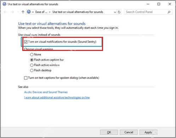Click the Cancel button
This screenshot has height=138, width=176.
pos(129,132)
